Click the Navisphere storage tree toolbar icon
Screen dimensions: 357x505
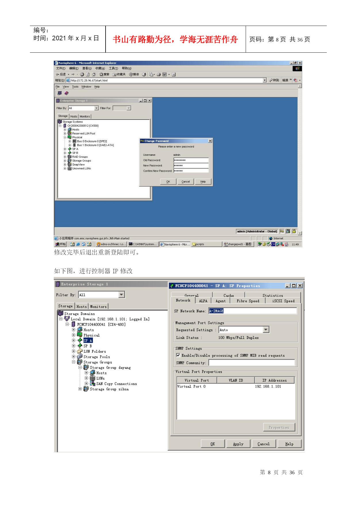click(60, 93)
